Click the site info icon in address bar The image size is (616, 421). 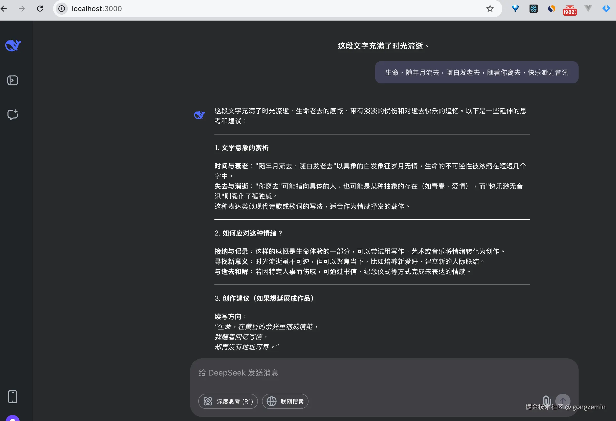(62, 9)
